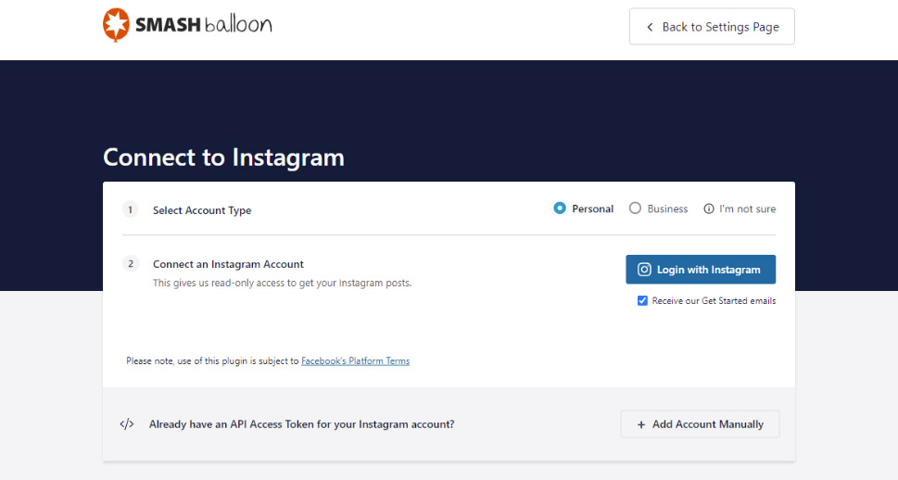Click the Smash Balloon logo
The height and width of the screenshot is (480, 898).
coord(187,25)
